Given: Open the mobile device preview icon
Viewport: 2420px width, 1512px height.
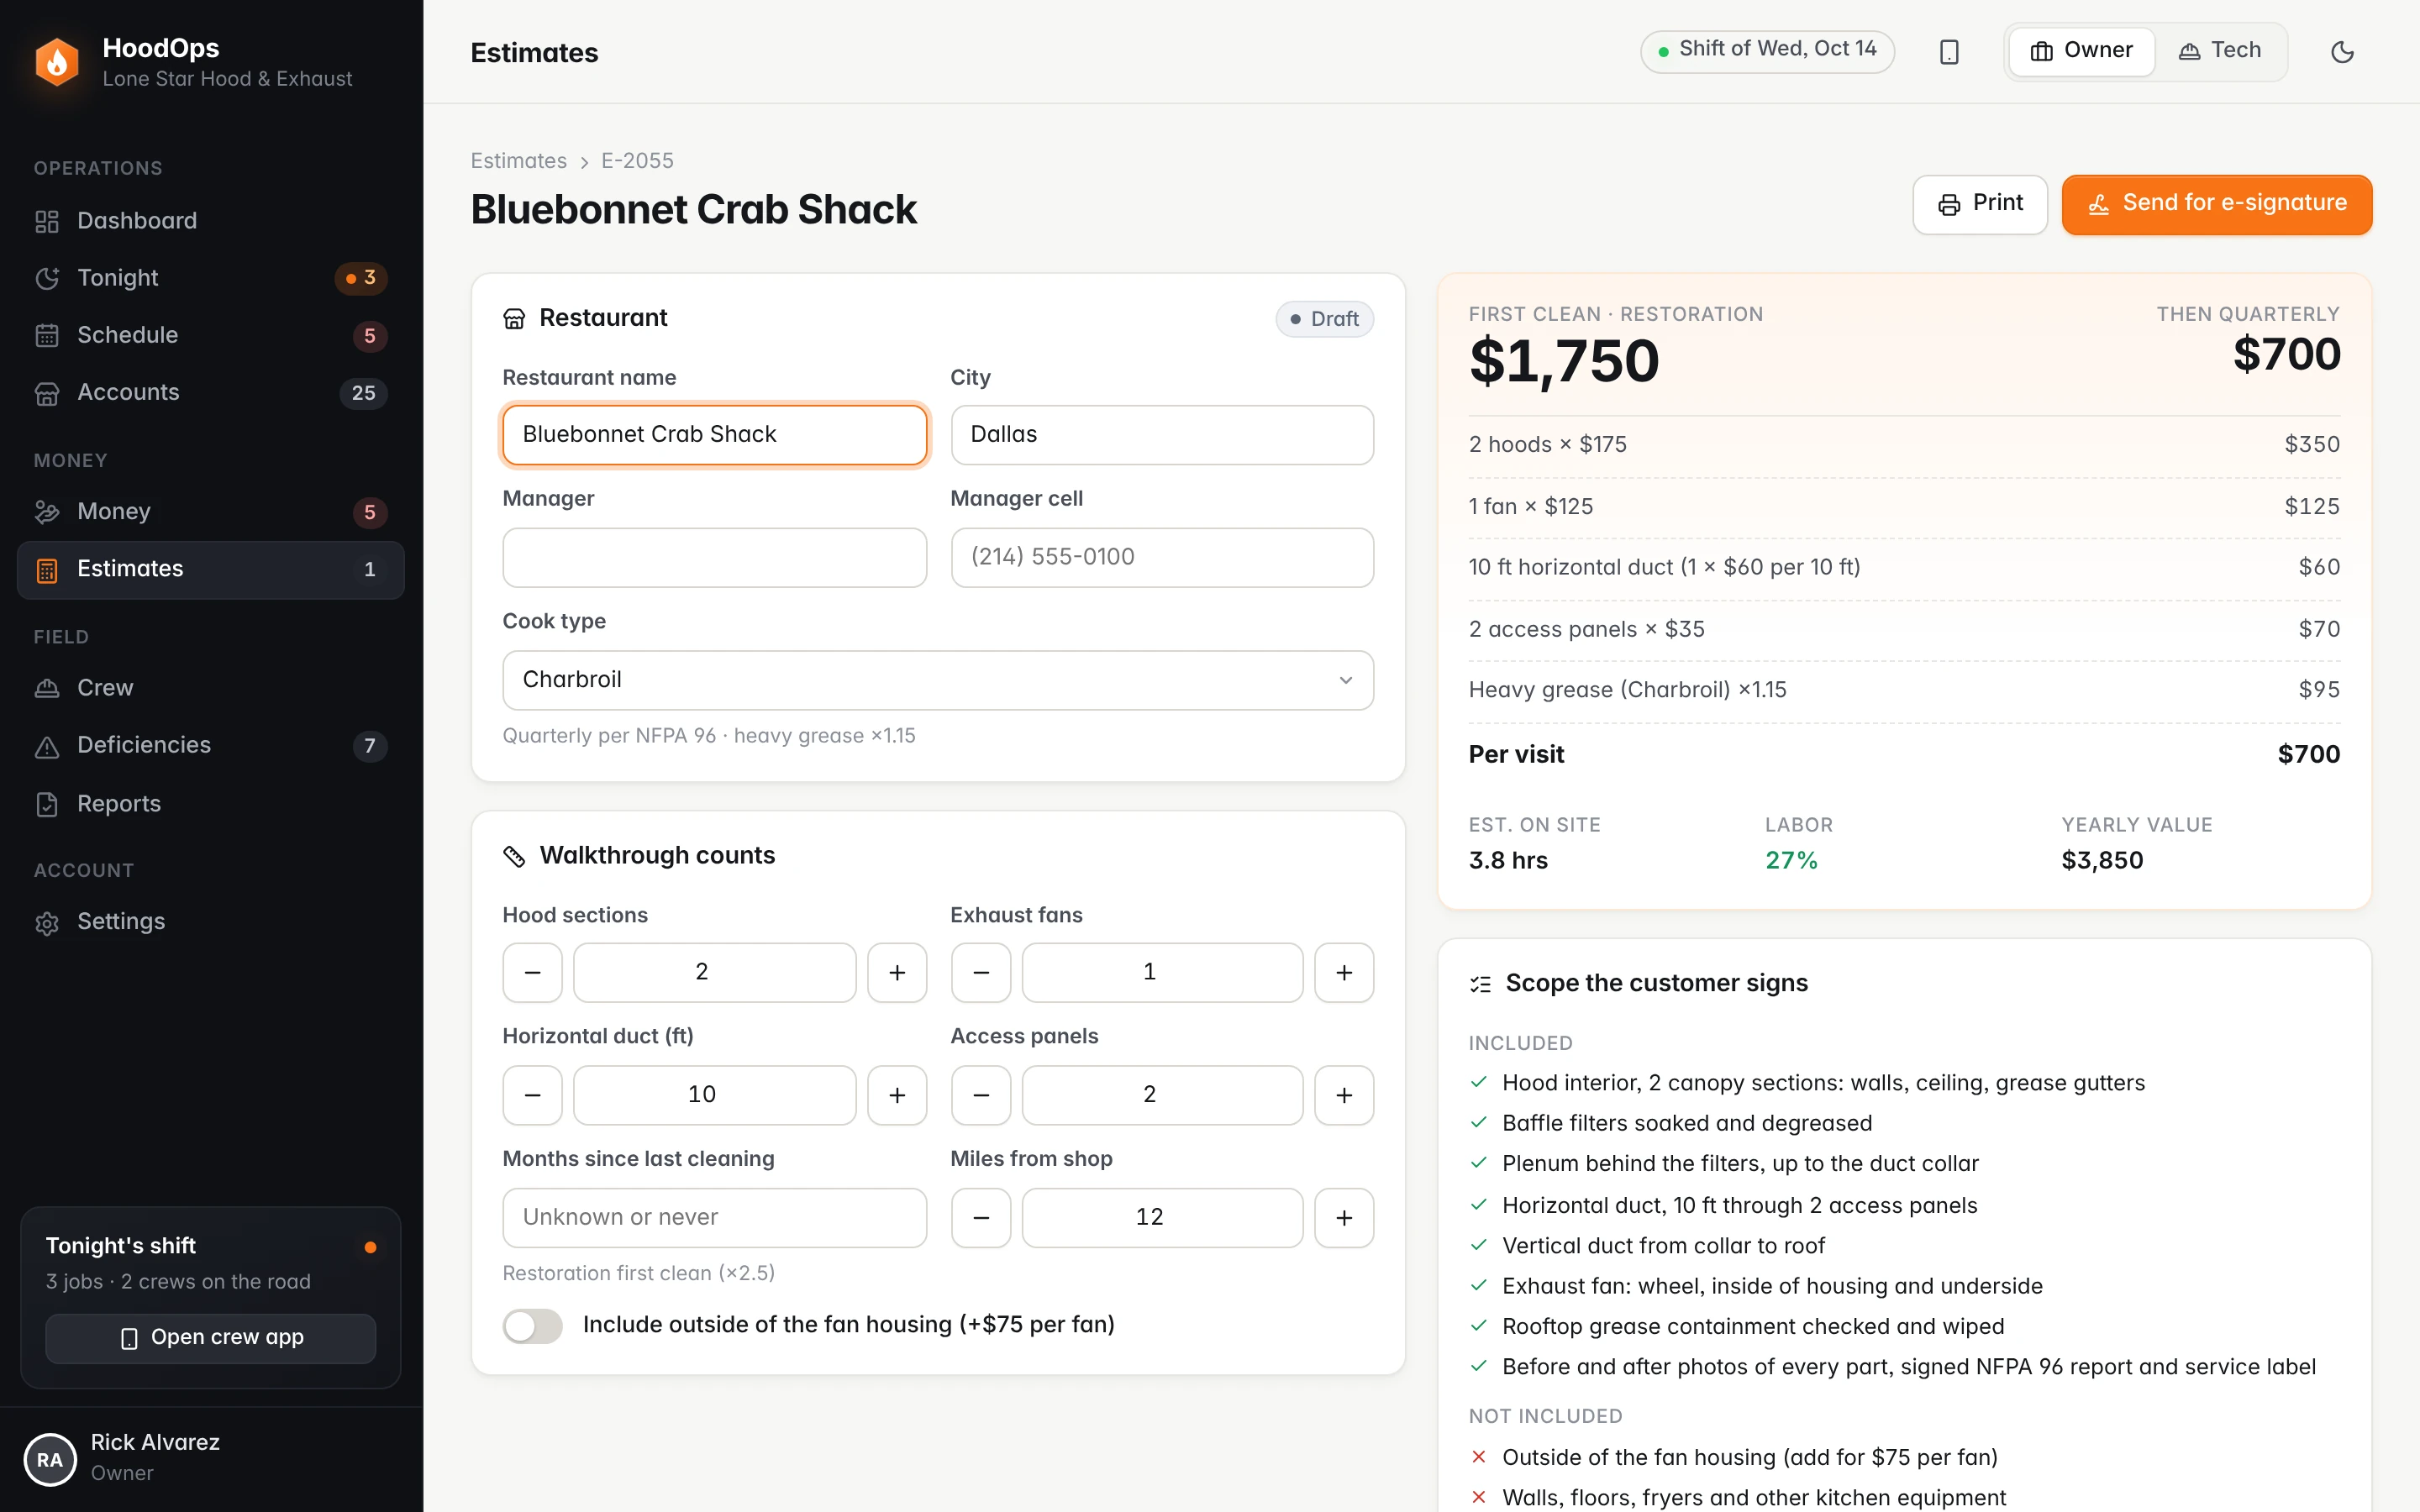Looking at the screenshot, I should [x=1949, y=52].
